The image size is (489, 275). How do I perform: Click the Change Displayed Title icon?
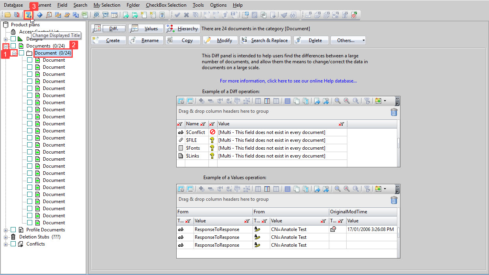pyautogui.click(x=28, y=15)
